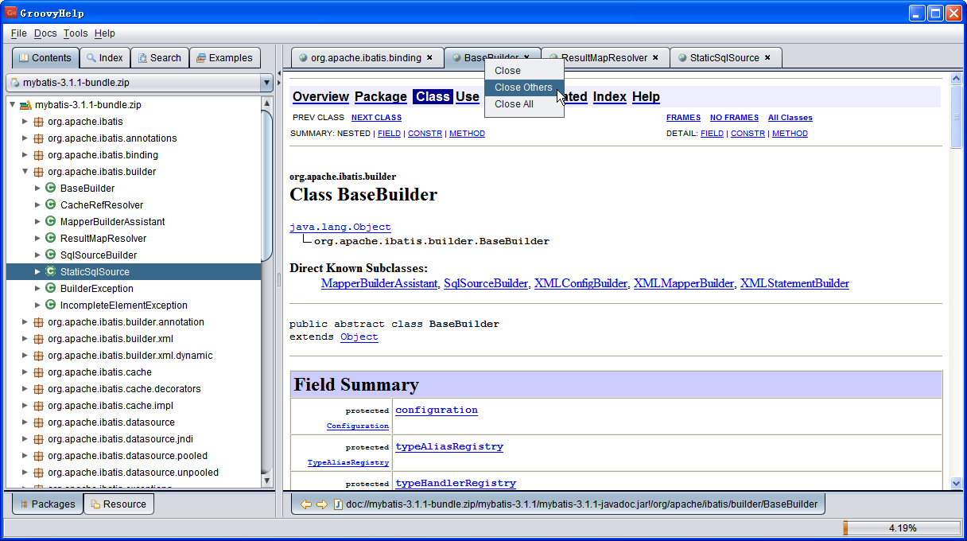Click the All Classes link
967x541 pixels.
790,118
